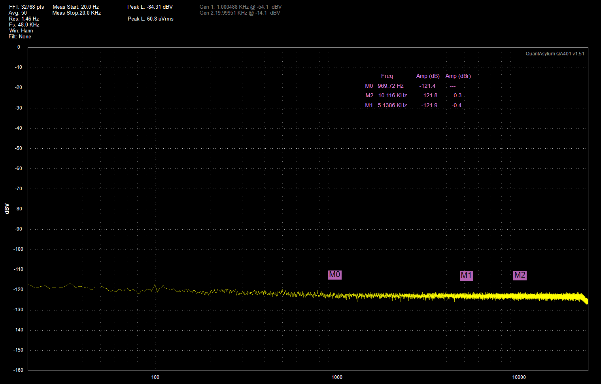Click the M0 amplitude value -121.4
Viewport: 601px width, 384px height.
(x=427, y=86)
